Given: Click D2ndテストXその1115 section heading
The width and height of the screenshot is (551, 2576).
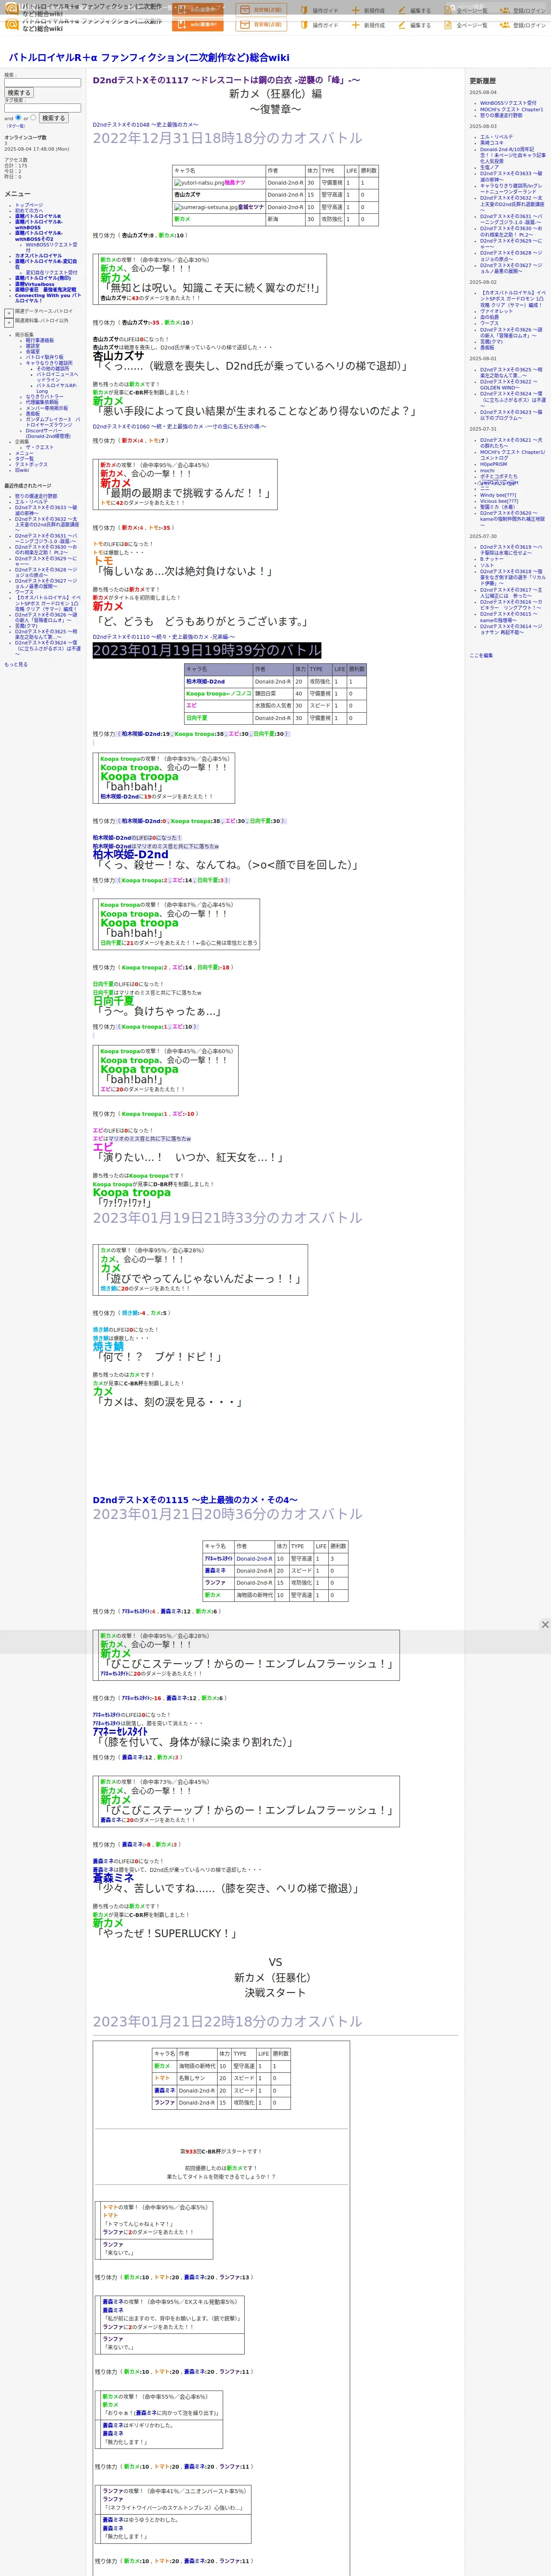Looking at the screenshot, I should [x=195, y=1500].
